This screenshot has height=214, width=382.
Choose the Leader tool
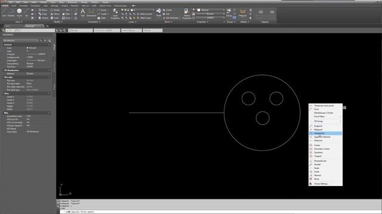102,14
